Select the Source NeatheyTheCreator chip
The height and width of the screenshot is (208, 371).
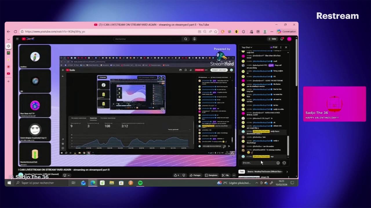click(265, 172)
